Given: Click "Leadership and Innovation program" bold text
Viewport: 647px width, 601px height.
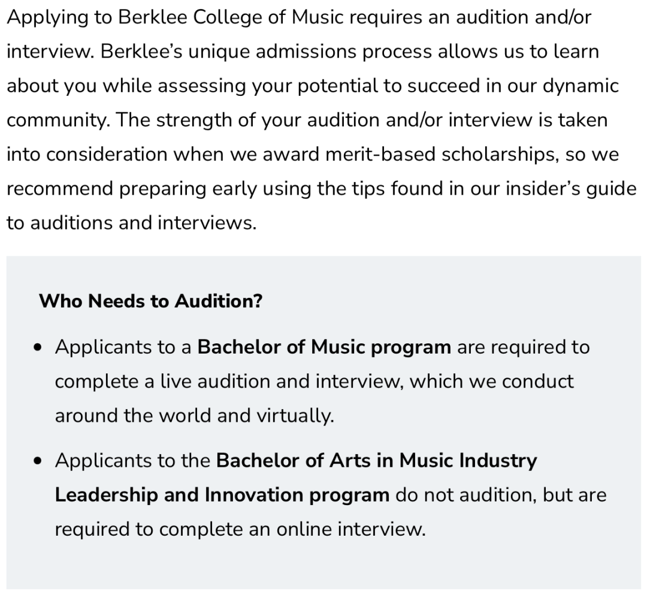Looking at the screenshot, I should click(222, 495).
